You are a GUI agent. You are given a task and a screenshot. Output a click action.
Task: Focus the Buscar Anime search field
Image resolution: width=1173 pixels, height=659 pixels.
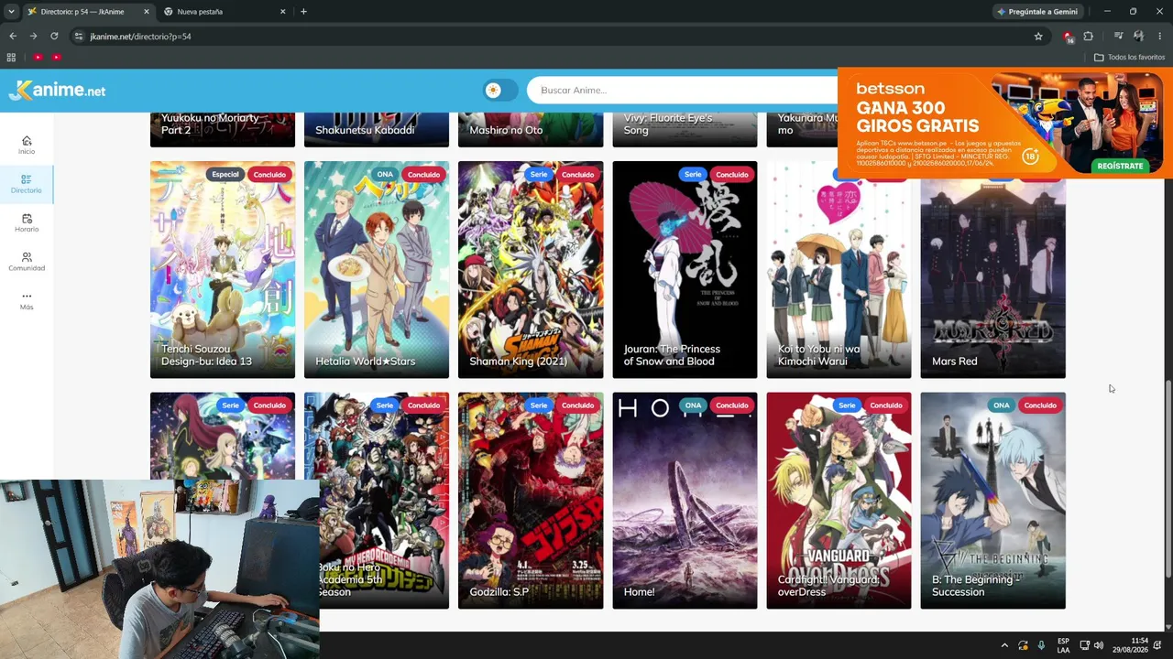pyautogui.click(x=683, y=90)
